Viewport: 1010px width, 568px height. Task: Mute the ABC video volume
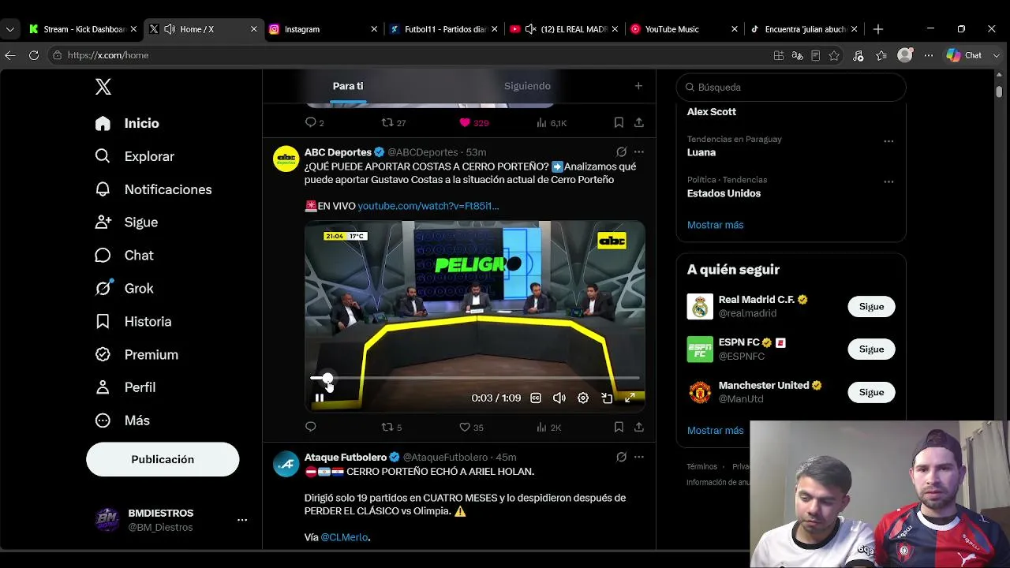559,398
